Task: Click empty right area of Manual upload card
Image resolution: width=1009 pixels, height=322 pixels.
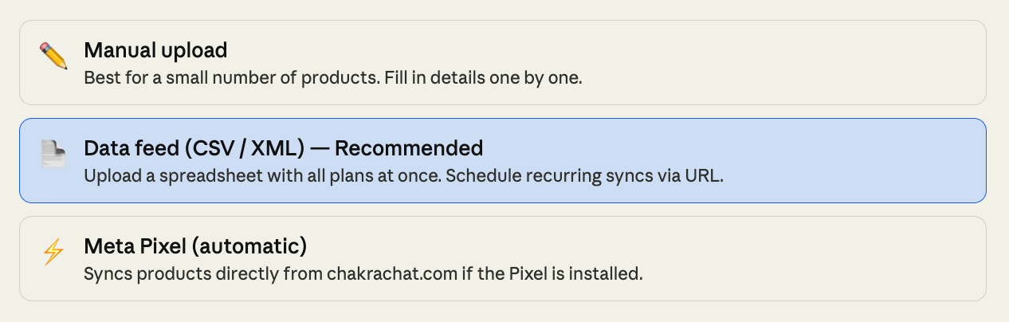Action: (797, 63)
